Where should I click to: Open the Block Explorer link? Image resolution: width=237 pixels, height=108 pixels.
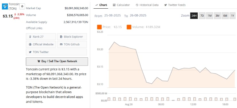(72, 37)
